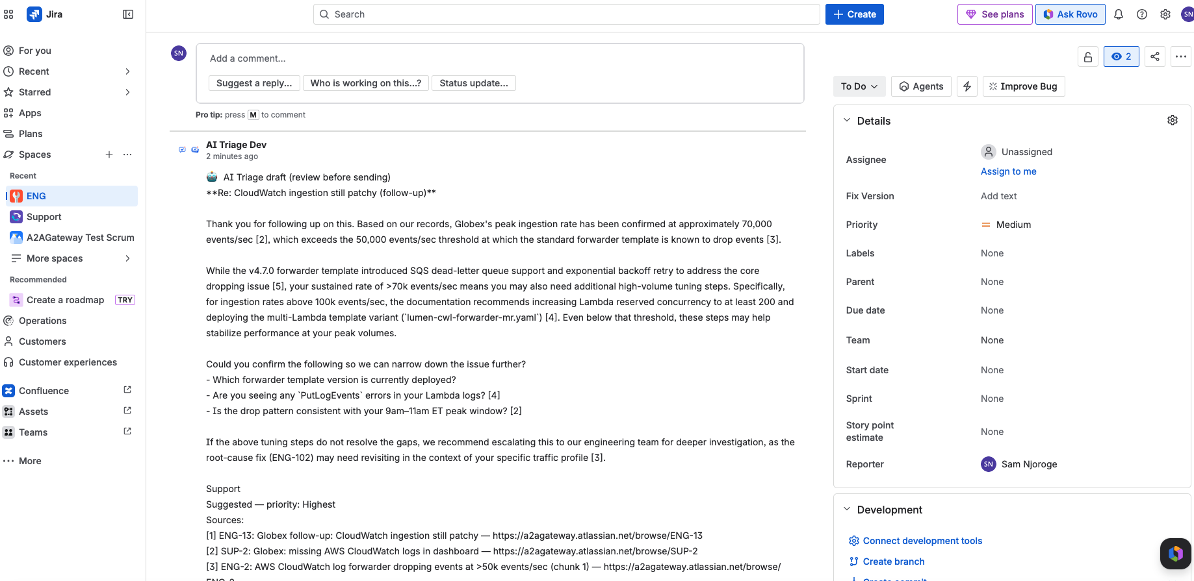Expand the Starred sidebar chevron
Viewport: 1194px width, 581px height.
click(127, 92)
